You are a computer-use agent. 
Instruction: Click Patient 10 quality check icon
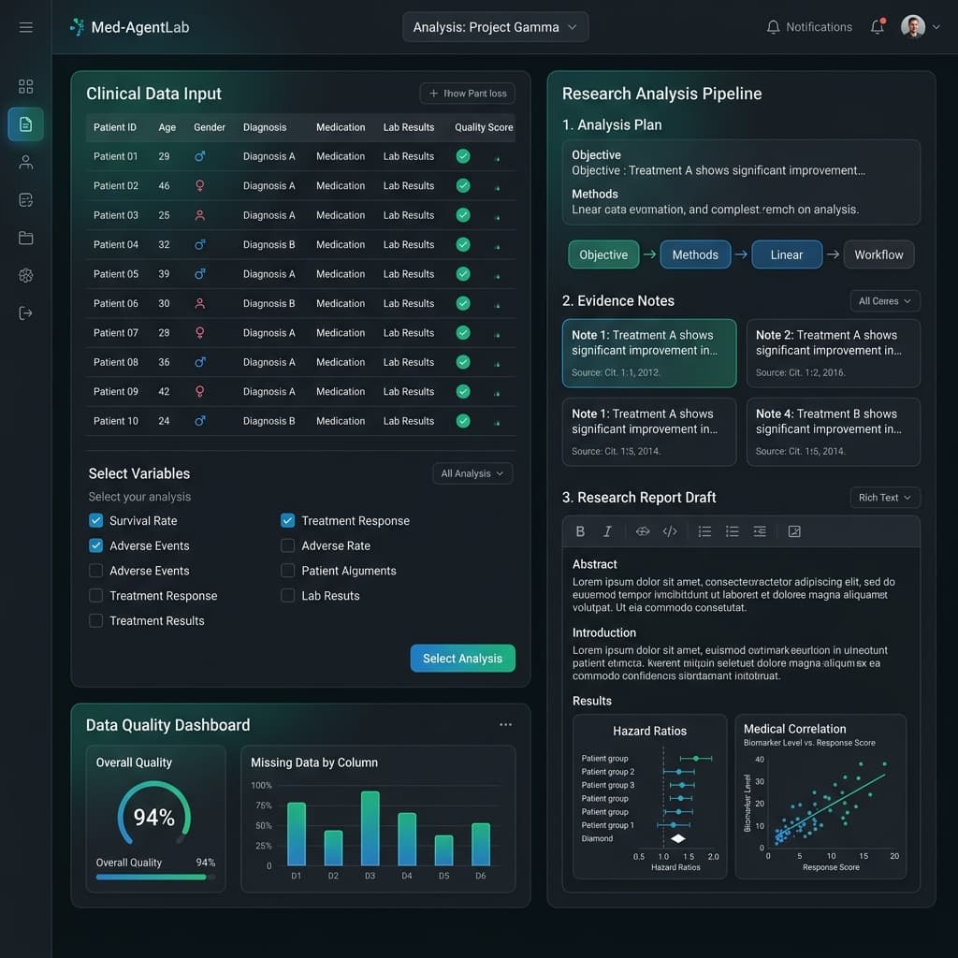point(463,421)
